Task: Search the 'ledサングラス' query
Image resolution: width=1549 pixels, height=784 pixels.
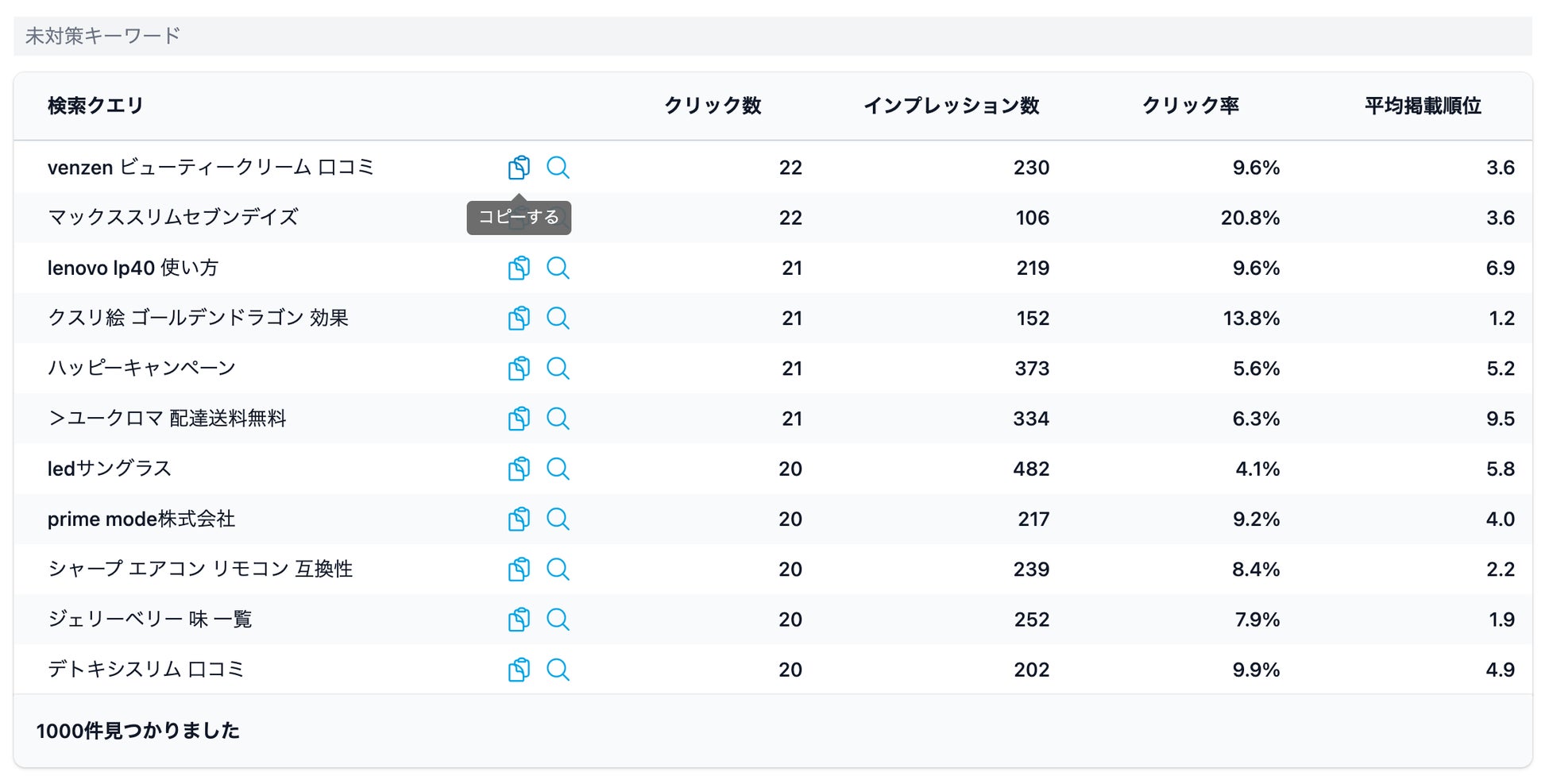Action: (558, 469)
